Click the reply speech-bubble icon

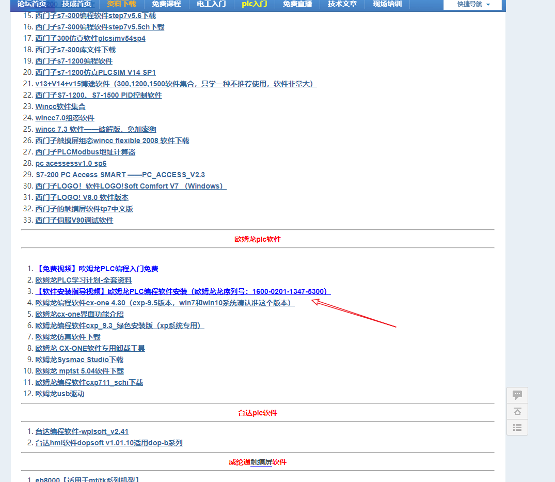coord(517,395)
